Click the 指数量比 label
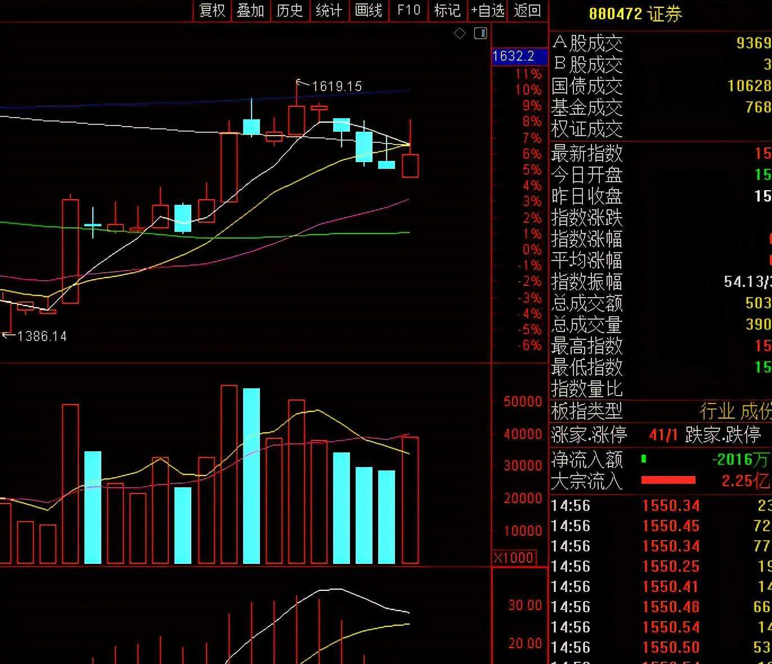 (587, 388)
